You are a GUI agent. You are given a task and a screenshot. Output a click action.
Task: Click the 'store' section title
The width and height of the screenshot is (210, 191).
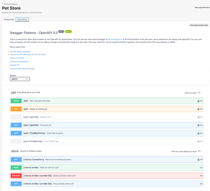tap(15, 151)
